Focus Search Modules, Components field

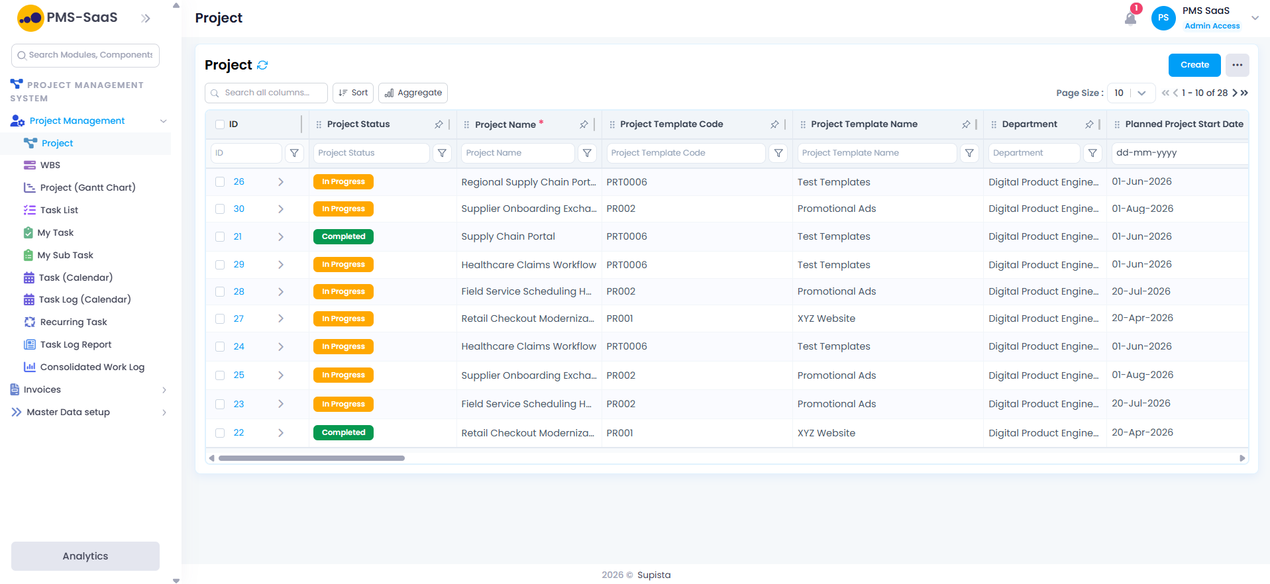tap(85, 55)
